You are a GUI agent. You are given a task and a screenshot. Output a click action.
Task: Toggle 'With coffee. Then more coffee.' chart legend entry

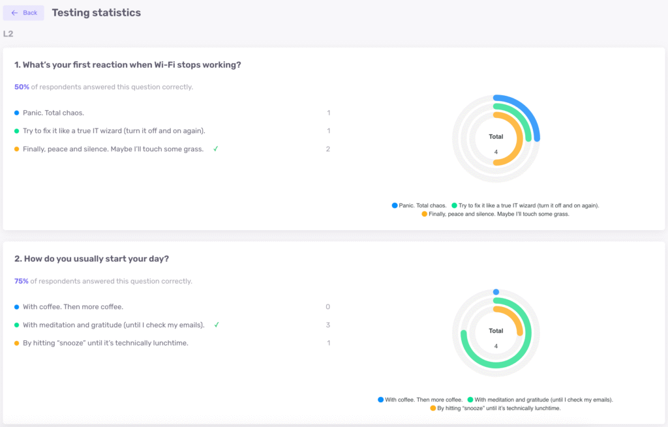[419, 400]
